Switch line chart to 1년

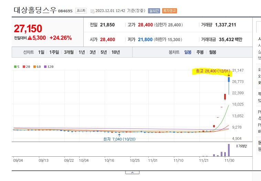pyautogui.click(x=82, y=52)
